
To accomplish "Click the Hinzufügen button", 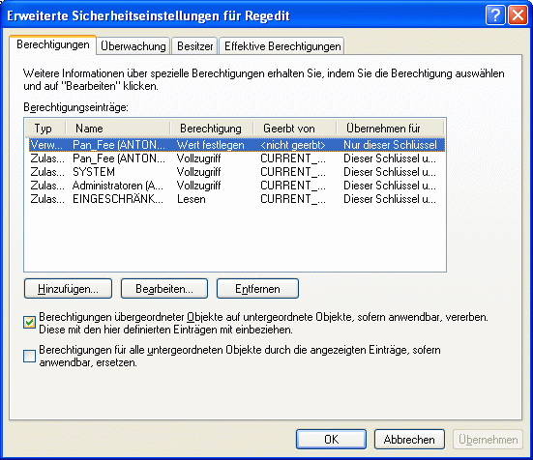I will (68, 289).
